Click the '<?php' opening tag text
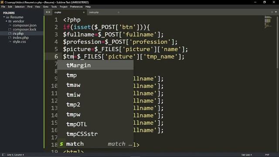 (71, 20)
